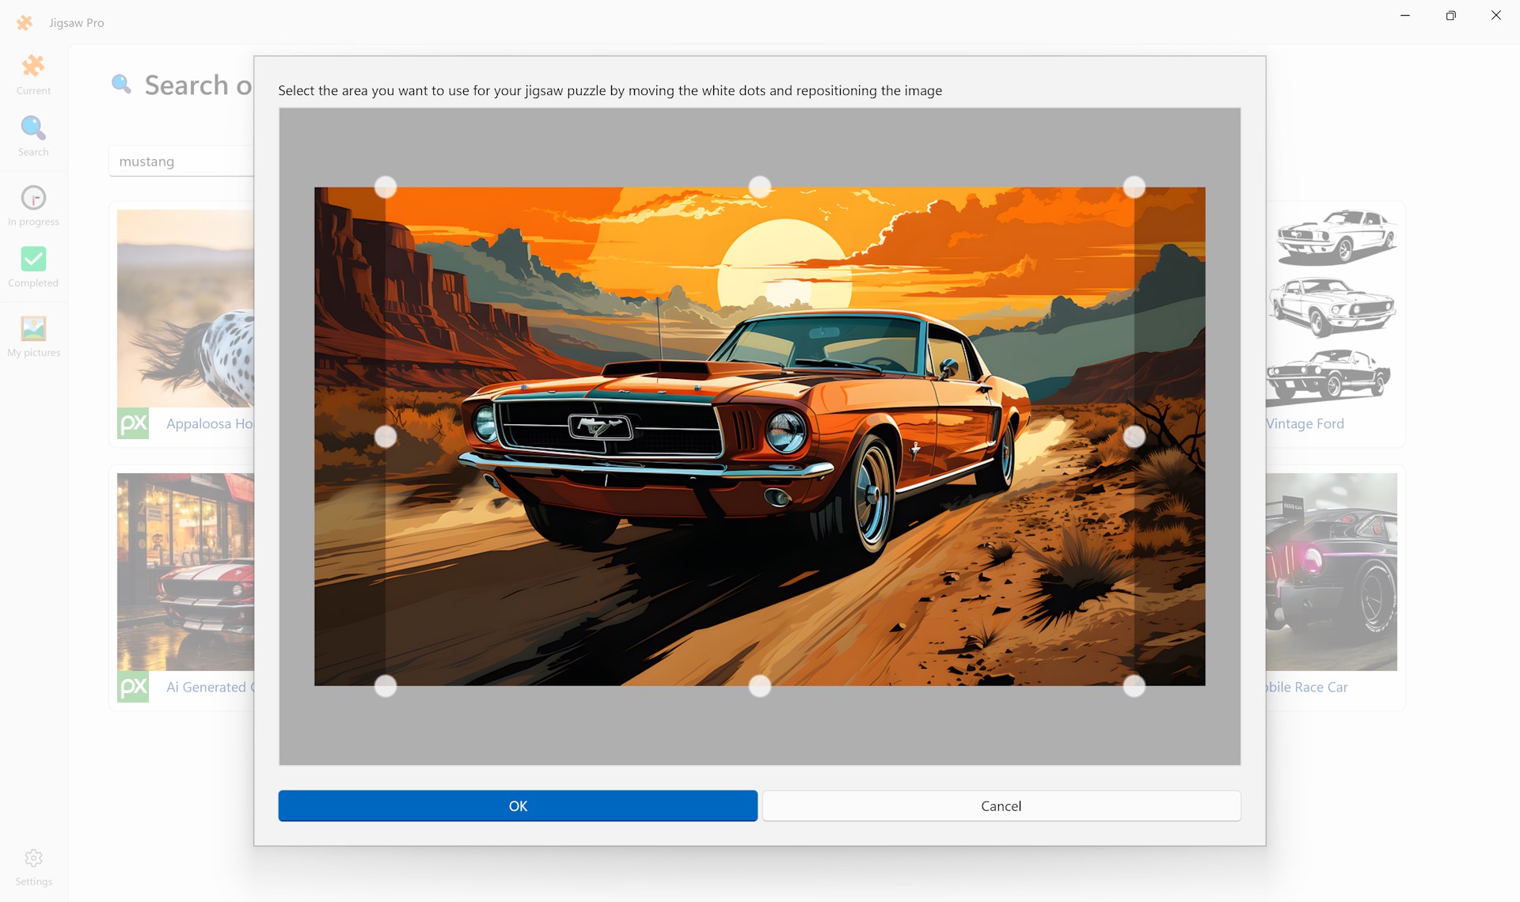Viewport: 1520px width, 902px height.
Task: Click the bottom-right white crop dot
Action: click(x=1134, y=687)
